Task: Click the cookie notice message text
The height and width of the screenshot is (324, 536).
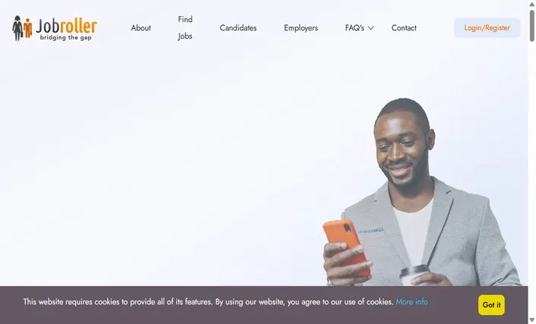Action: 208,302
